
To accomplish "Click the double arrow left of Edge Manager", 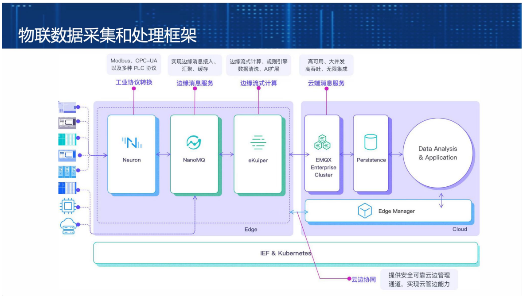I will pos(299,212).
